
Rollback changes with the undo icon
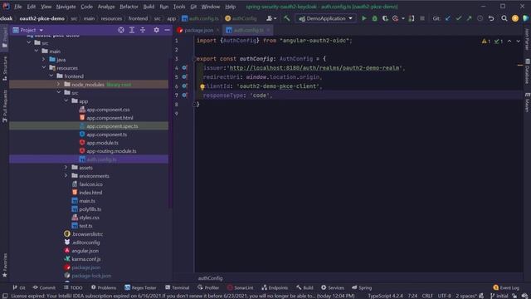[x=491, y=18]
